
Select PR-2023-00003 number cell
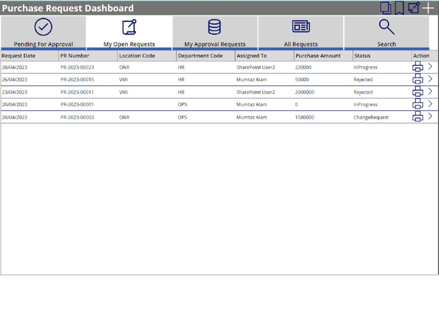click(x=77, y=118)
